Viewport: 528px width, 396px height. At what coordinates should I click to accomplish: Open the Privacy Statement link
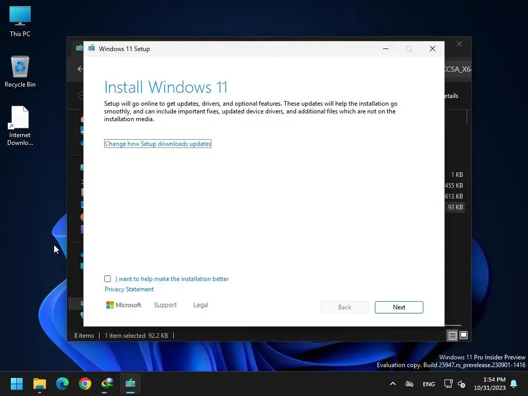coord(129,289)
